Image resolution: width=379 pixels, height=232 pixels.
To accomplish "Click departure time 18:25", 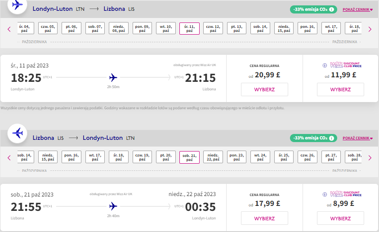I will coord(26,78).
